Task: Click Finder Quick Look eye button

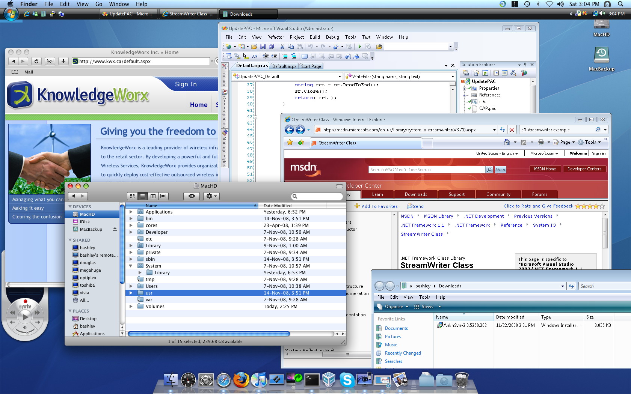Action: pos(192,196)
